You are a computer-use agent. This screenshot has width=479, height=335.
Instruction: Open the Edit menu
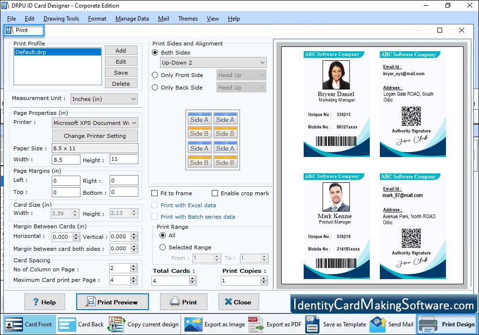tap(30, 19)
